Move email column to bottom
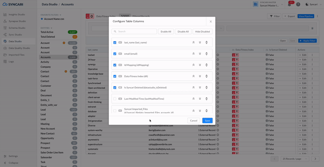Screen dimensions: 324x167 point(200,54)
